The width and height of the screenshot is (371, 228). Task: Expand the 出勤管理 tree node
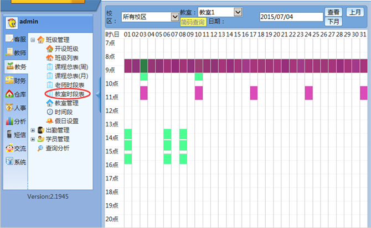[x=33, y=130]
